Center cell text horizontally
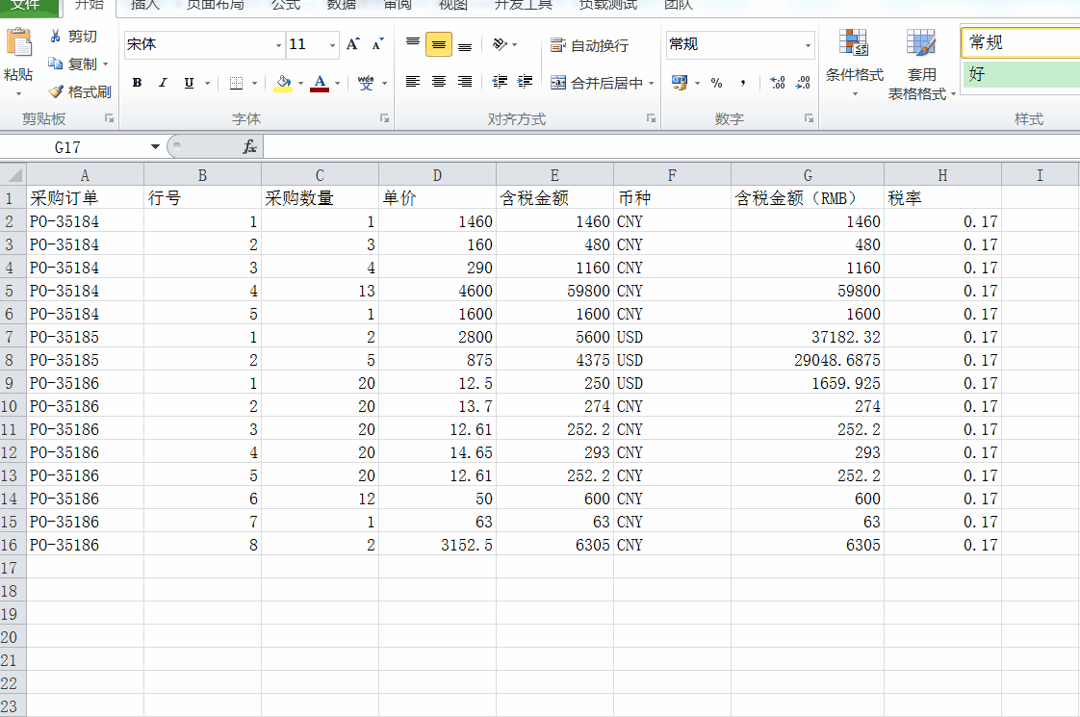The image size is (1080, 717). tap(439, 82)
